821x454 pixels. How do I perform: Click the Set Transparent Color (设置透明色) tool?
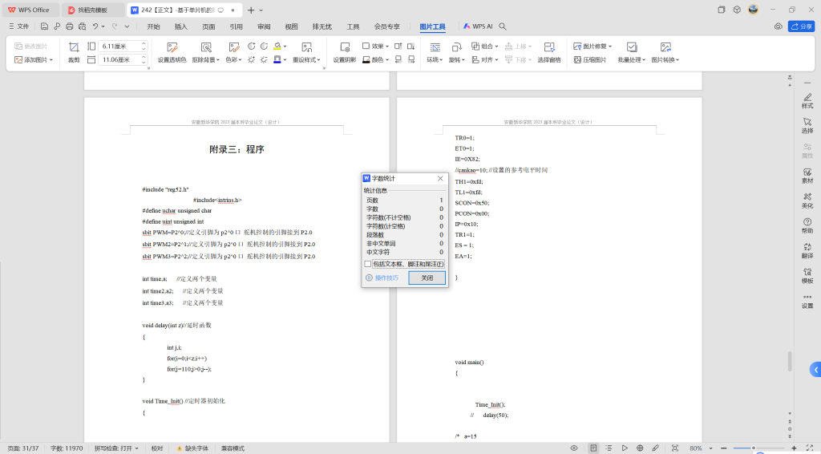172,53
